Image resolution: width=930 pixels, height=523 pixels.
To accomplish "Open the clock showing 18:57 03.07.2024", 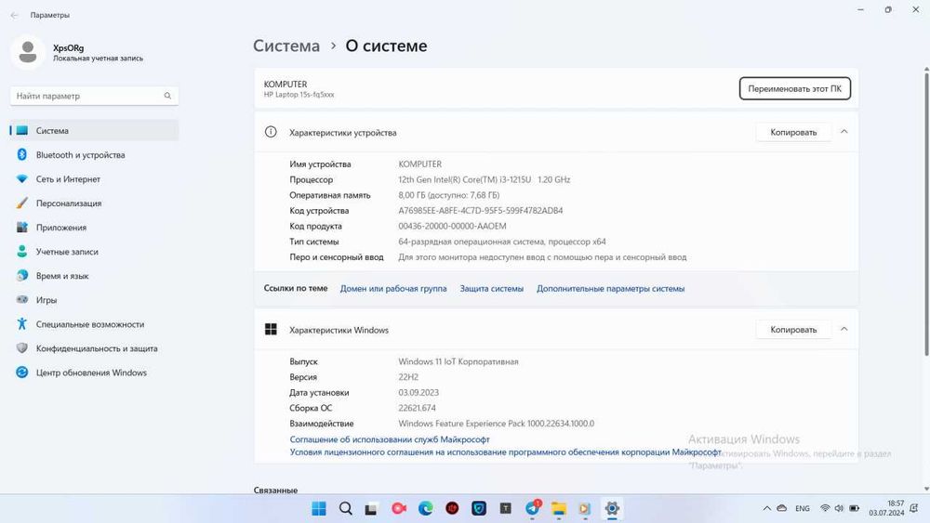I will (886, 508).
